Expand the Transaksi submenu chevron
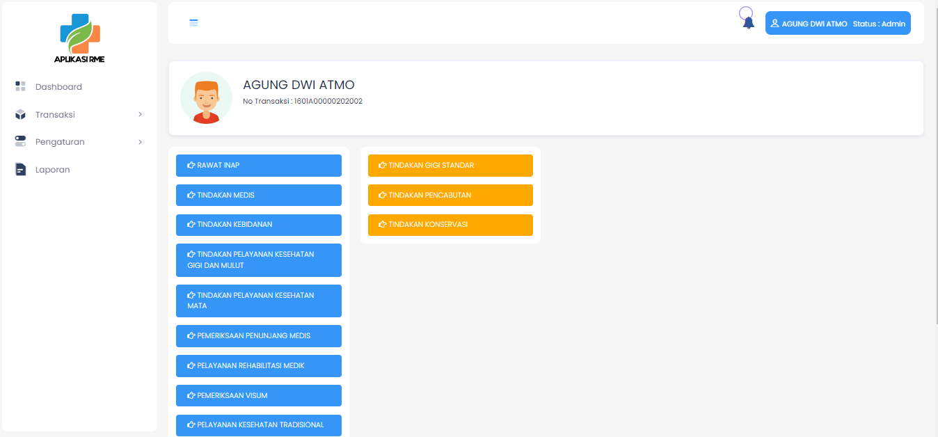The width and height of the screenshot is (938, 437). tap(140, 115)
